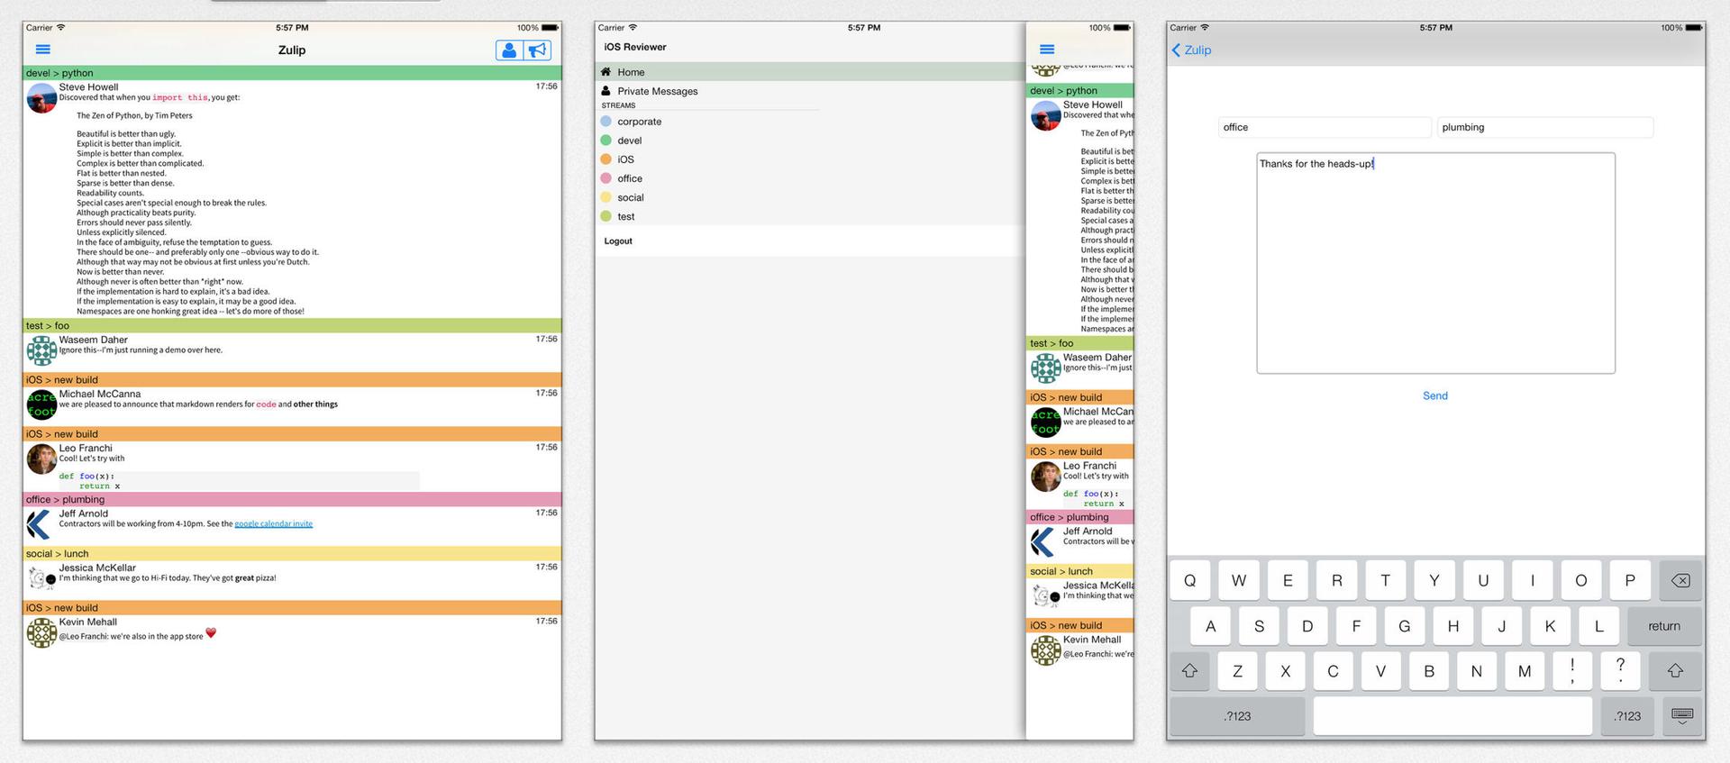Tap the iOS > new build header above Kevin Mehall
The width and height of the screenshot is (1730, 763).
tap(292, 607)
